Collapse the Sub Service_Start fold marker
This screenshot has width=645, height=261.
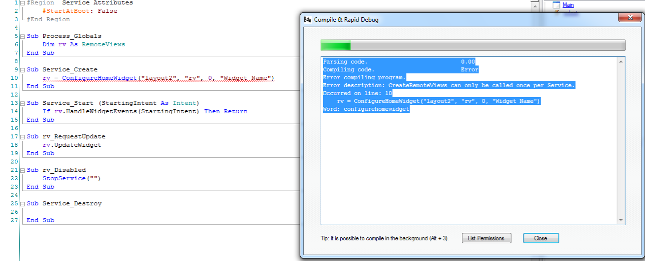point(23,103)
